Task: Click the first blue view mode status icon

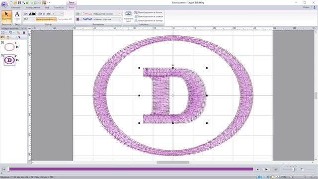Action: click(x=259, y=177)
